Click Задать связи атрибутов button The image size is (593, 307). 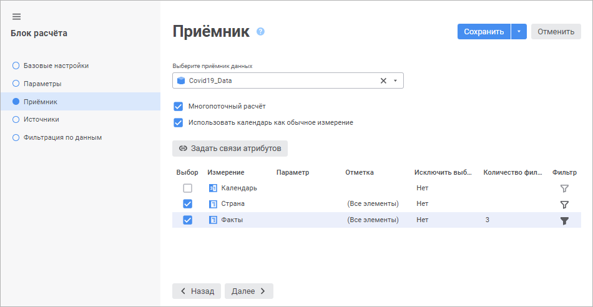tap(230, 149)
